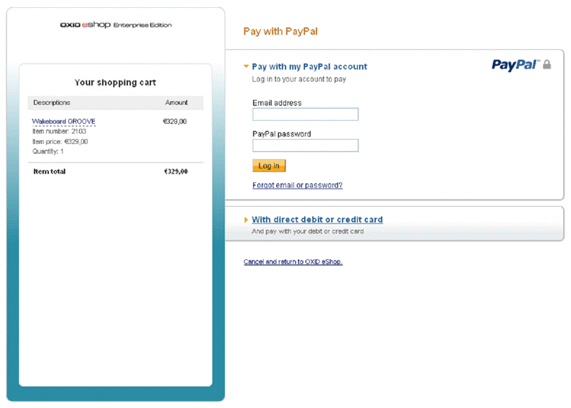Open Forgot email or password link
Screen dimensions: 571x408
point(298,185)
